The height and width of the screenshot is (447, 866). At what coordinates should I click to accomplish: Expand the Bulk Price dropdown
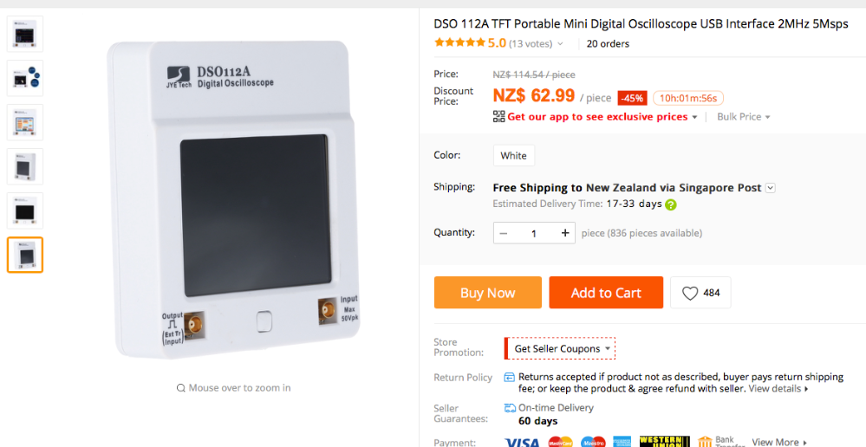[744, 117]
